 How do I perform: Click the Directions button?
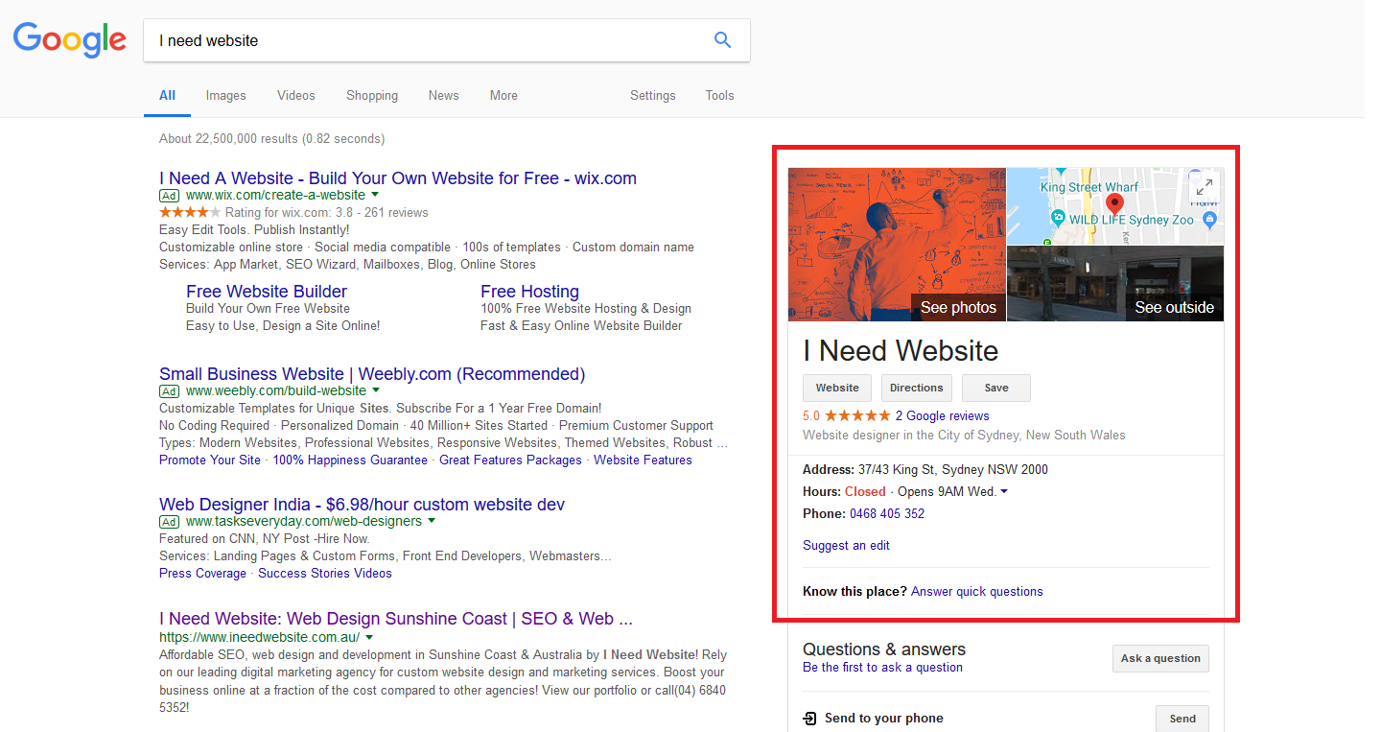[x=916, y=388]
